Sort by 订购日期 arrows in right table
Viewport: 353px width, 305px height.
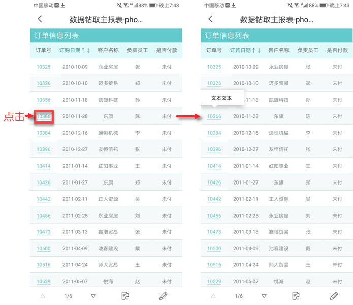tap(256, 50)
